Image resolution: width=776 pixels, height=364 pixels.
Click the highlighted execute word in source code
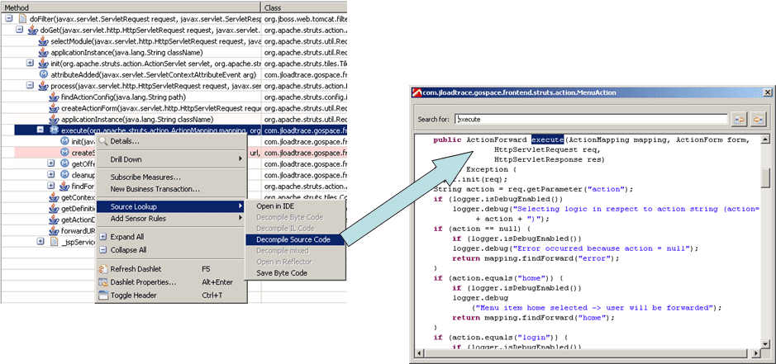coord(547,140)
